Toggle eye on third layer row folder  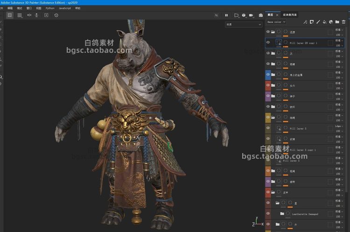268,53
